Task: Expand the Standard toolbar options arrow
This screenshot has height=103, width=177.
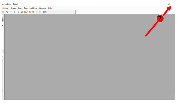Action: (x=76, y=12)
